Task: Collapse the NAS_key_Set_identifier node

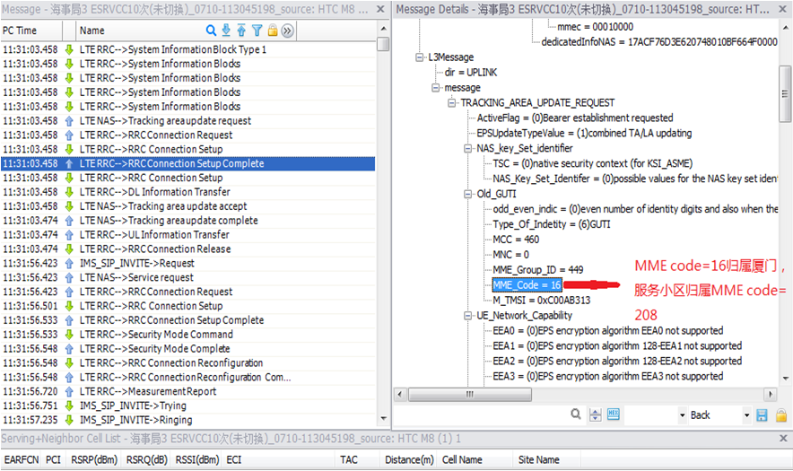Action: click(x=467, y=148)
